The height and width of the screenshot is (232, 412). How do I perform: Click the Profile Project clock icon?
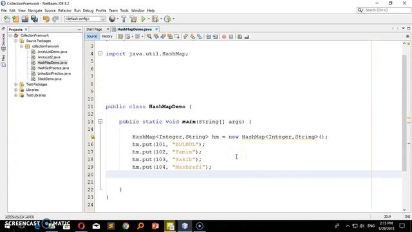pyautogui.click(x=167, y=19)
